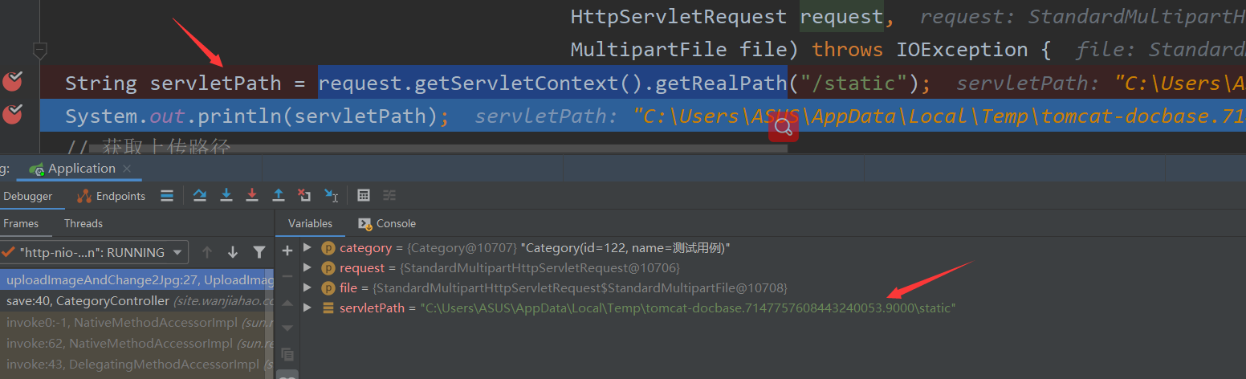Click the red Force Step Into icon
This screenshot has width=1246, height=379.
[x=252, y=195]
